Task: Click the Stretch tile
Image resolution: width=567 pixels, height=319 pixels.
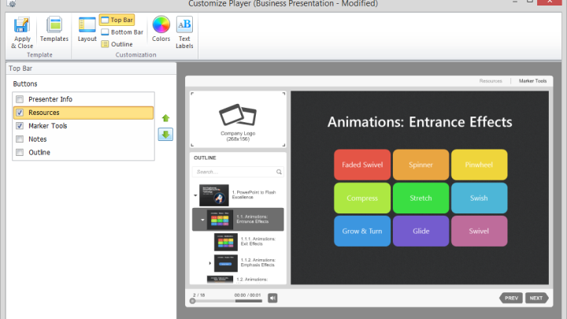Action: point(421,198)
